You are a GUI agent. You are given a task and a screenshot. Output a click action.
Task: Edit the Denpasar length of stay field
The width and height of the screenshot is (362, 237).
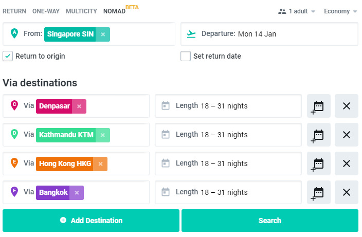tap(228, 106)
